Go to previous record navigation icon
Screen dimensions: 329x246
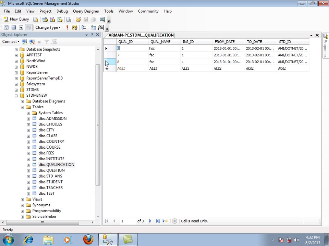[x=114, y=221]
